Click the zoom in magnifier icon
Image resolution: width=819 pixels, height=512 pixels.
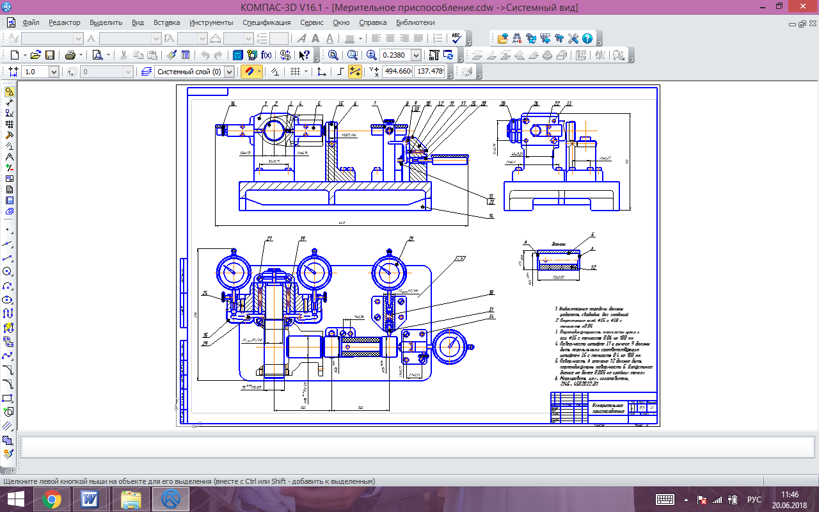click(x=372, y=55)
